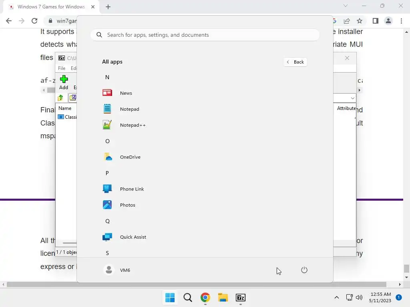Switch to 7-Zip on the taskbar
The width and height of the screenshot is (410, 307).
point(241,297)
